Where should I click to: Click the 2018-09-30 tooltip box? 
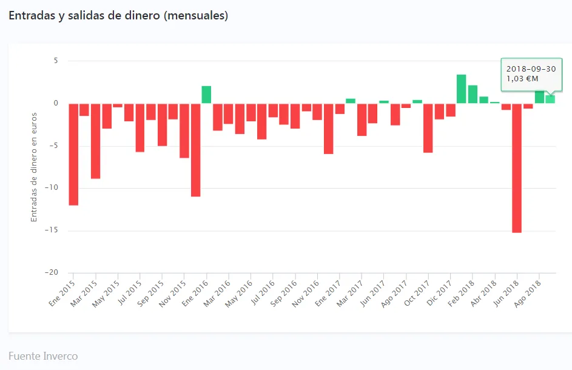tap(531, 74)
